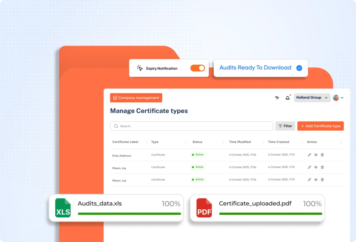Open the Holland Group dropdown

(x=312, y=98)
